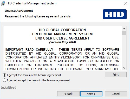Click the 'HID GLOBAL CORPORATION' heading text

pos(62,30)
